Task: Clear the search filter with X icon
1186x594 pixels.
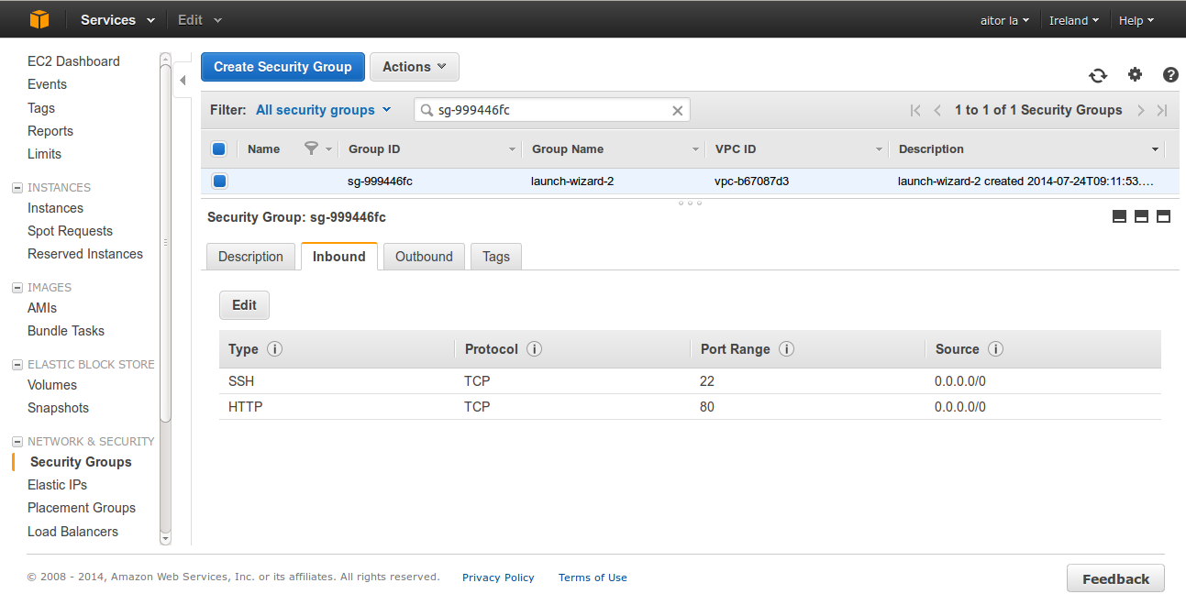Action: coord(678,111)
